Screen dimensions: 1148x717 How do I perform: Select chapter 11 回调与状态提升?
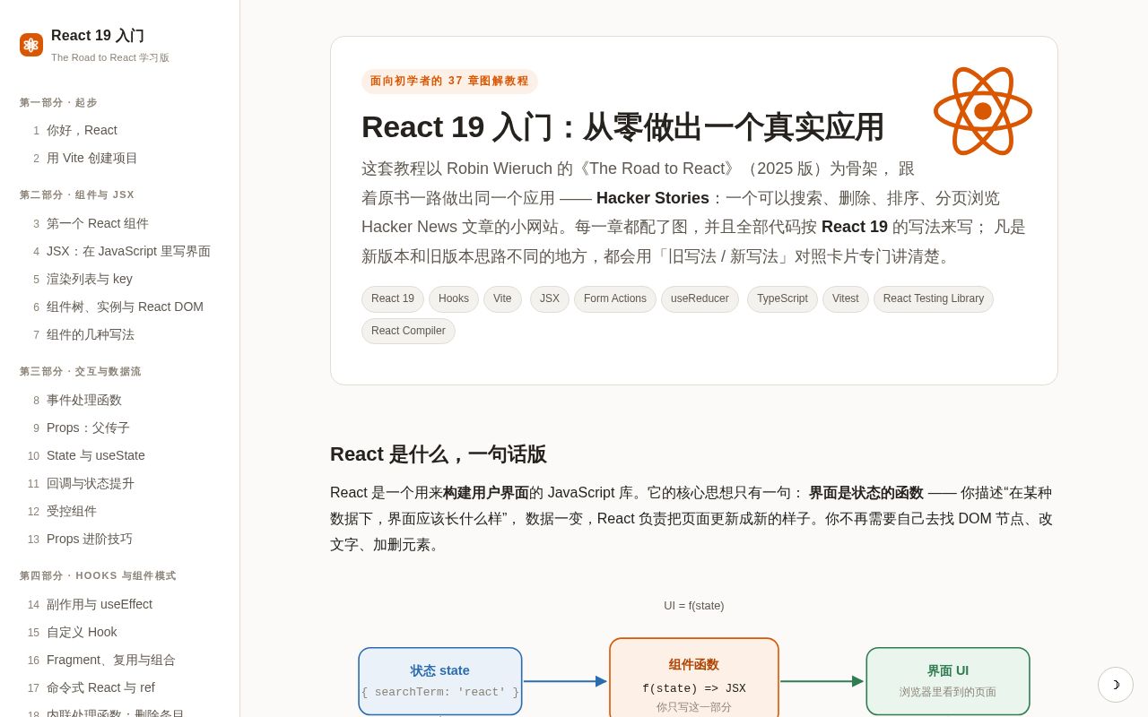pos(119,483)
